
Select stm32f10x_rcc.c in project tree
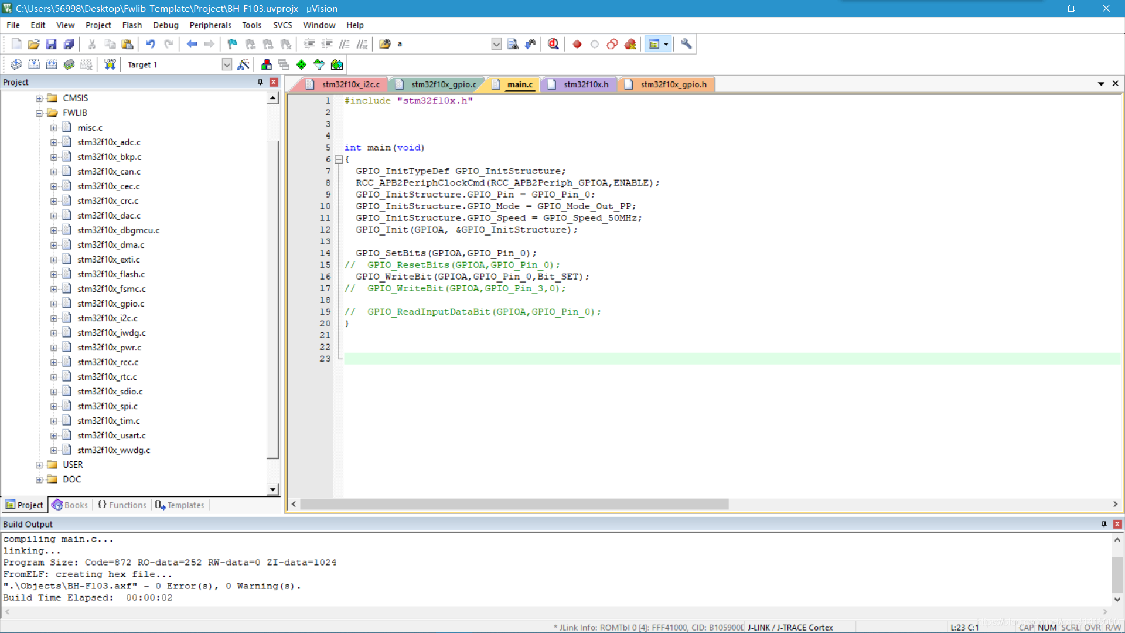pos(108,362)
